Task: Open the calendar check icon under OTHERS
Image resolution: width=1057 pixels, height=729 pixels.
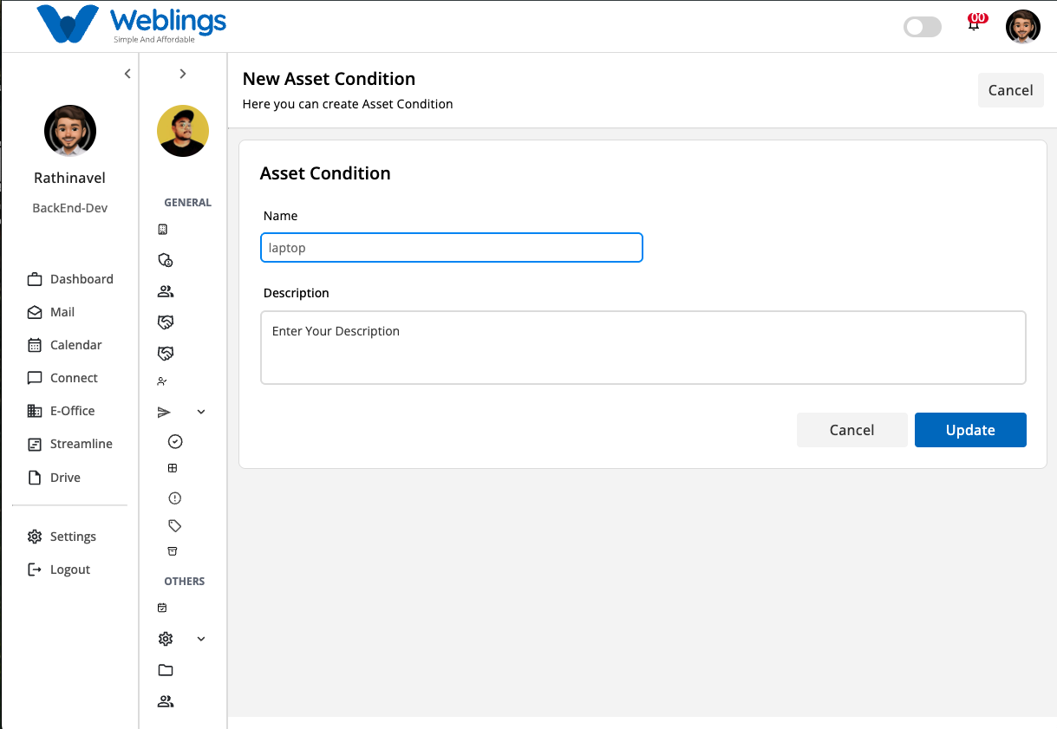Action: click(x=162, y=609)
